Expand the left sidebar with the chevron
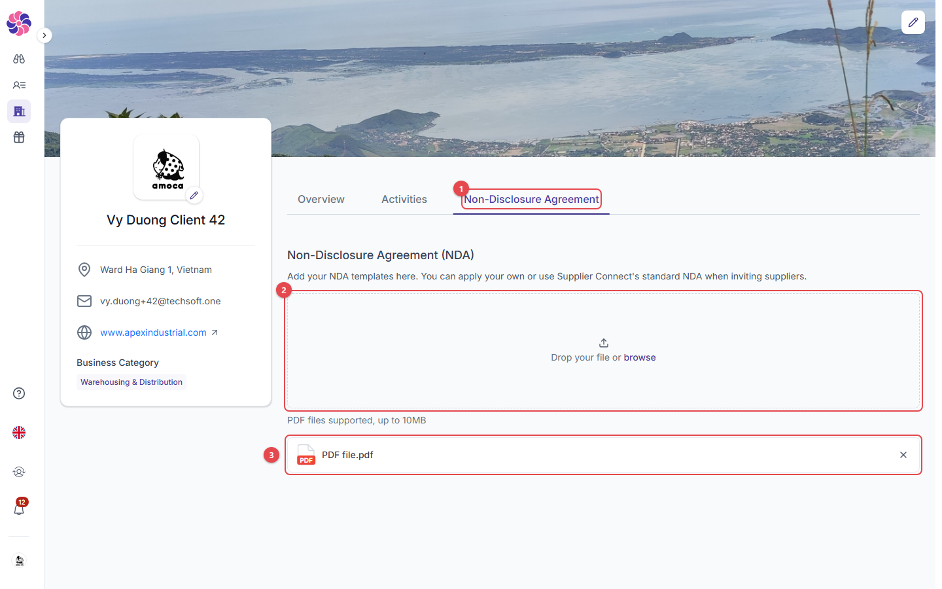 coord(44,35)
